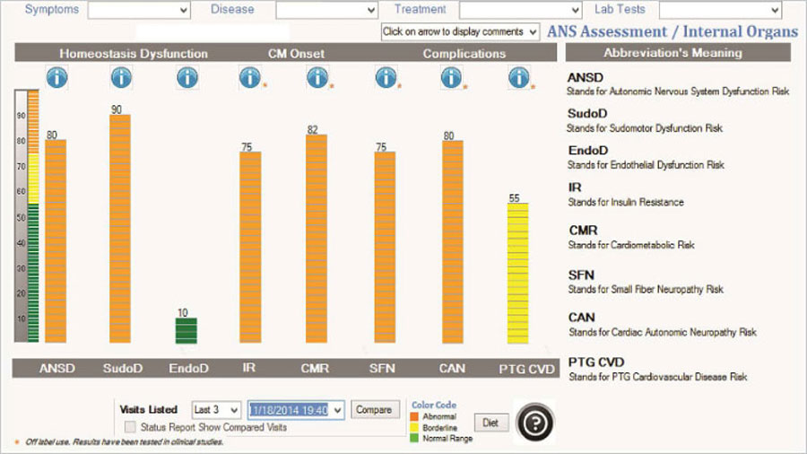Open the Lab Tests dropdown
Image resolution: width=807 pixels, height=454 pixels.
[x=721, y=10]
